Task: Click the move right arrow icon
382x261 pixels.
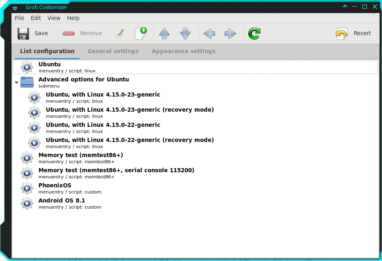Action: click(230, 34)
